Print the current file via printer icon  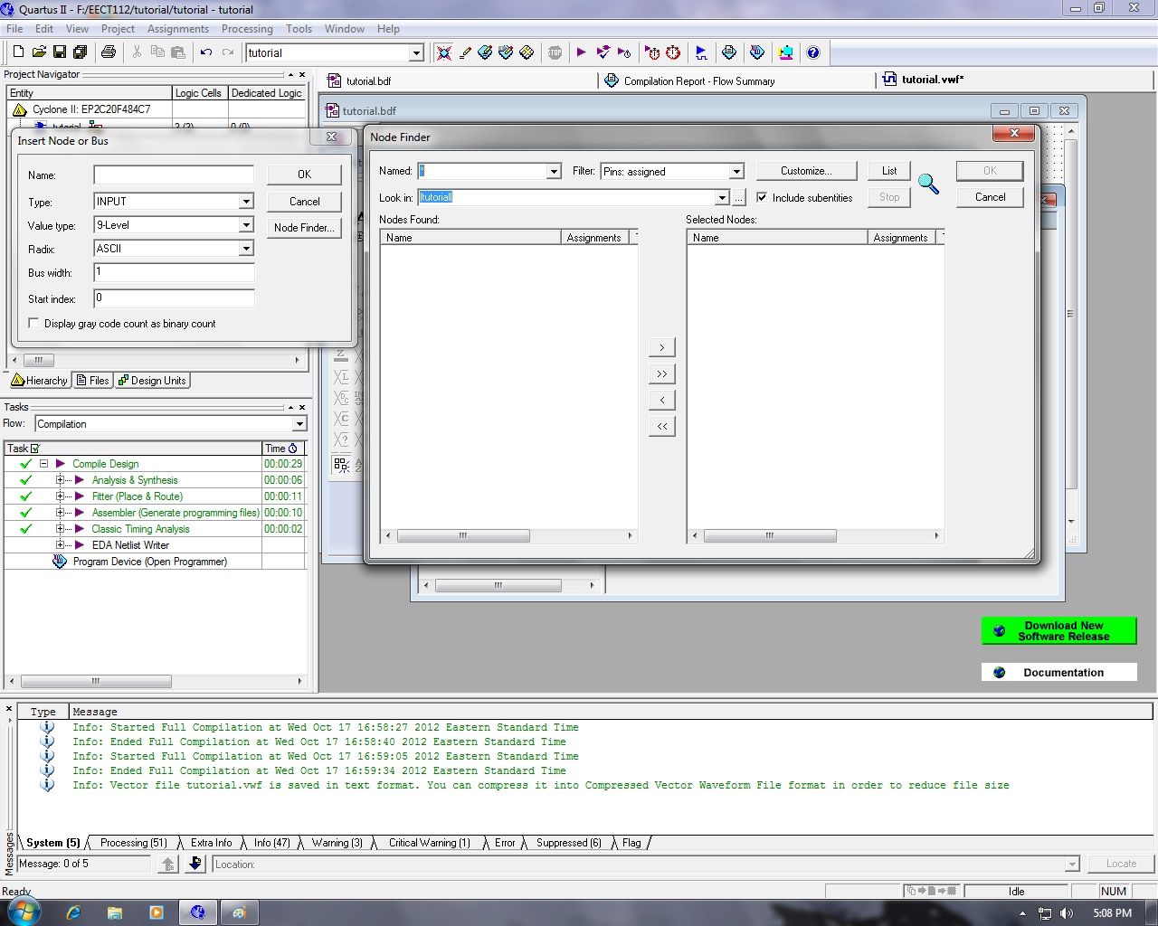[x=108, y=52]
